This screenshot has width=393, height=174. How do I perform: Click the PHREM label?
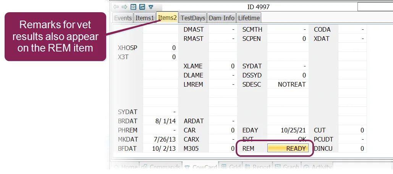tap(128, 130)
